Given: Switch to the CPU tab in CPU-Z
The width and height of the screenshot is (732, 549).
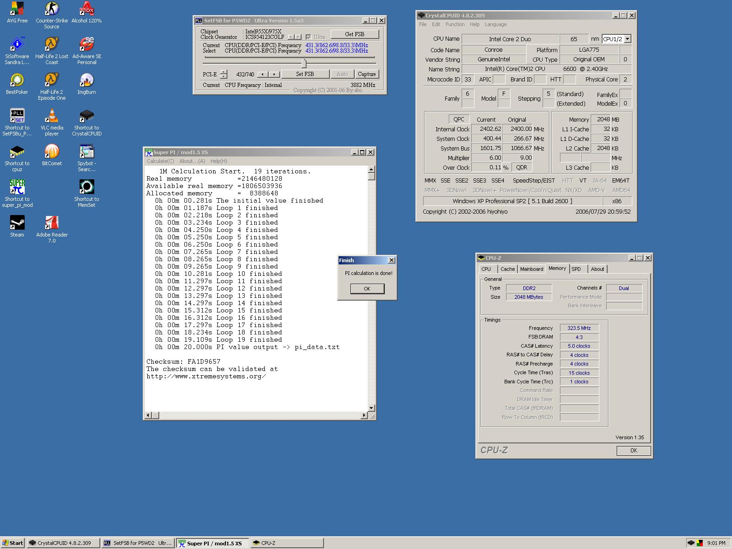Looking at the screenshot, I should pos(487,269).
